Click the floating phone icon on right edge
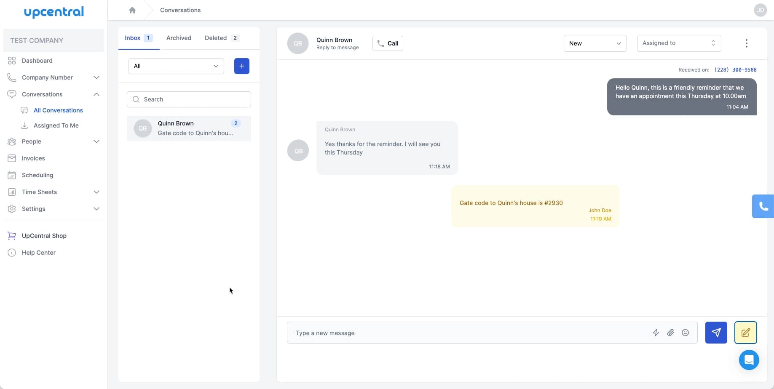Screen dimensions: 774x389 point(763,206)
